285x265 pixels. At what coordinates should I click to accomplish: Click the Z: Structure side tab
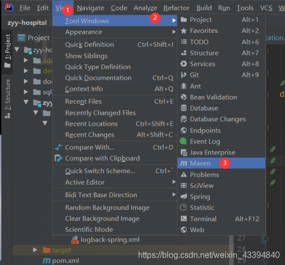(x=7, y=99)
